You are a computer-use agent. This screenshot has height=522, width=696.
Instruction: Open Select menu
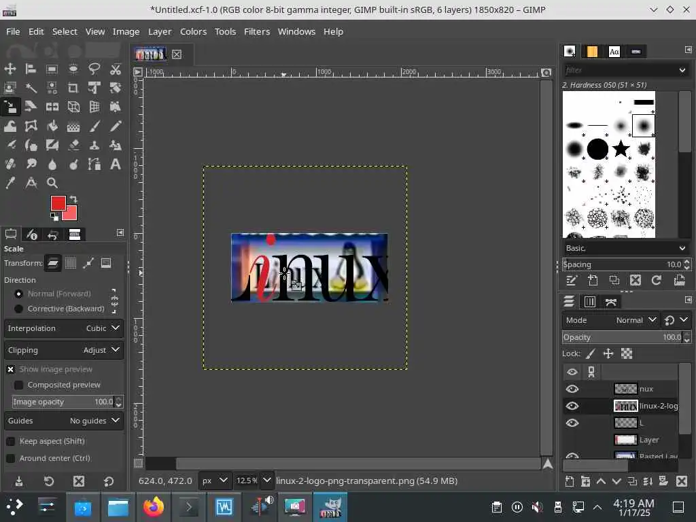(x=65, y=31)
